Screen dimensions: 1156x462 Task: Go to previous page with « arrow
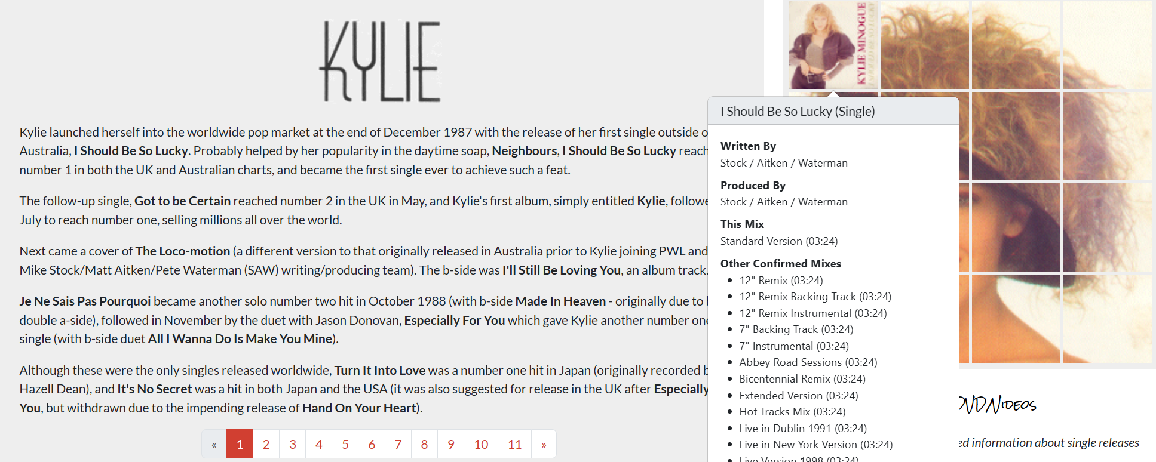pyautogui.click(x=214, y=444)
